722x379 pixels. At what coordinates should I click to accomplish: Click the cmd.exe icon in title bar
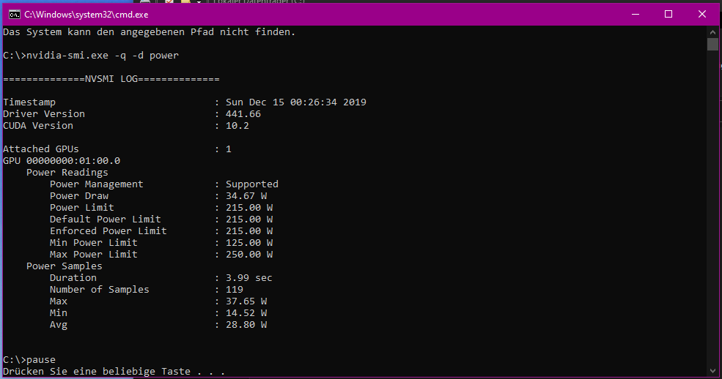point(14,15)
